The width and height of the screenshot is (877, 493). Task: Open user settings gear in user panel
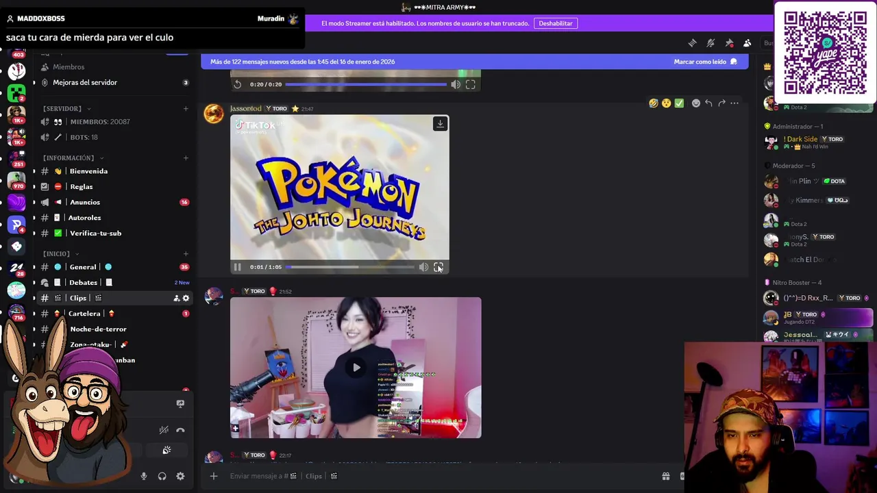tap(180, 477)
